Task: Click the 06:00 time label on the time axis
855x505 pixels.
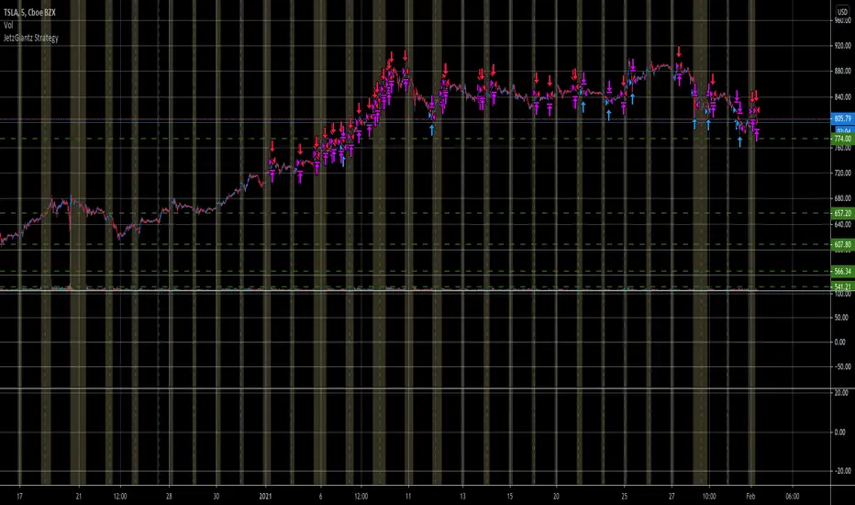Action: [793, 496]
